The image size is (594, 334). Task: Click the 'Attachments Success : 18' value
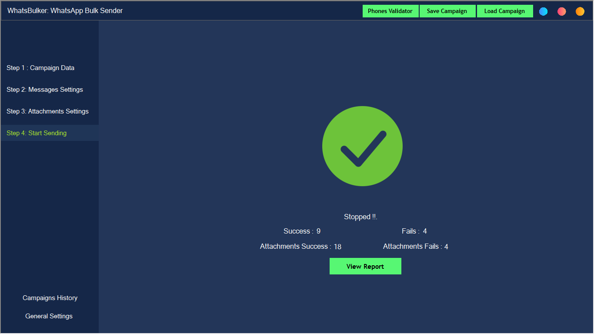click(300, 247)
